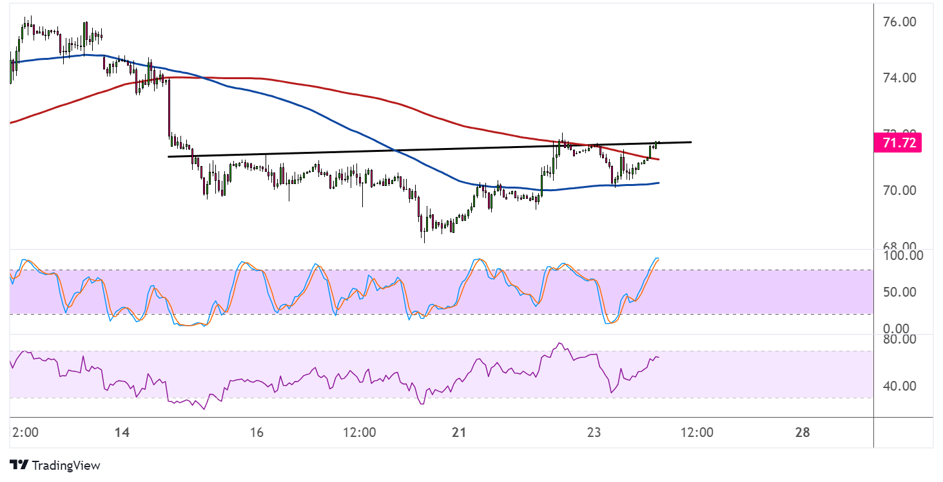Click the 80.00 RSI scale value

coord(900,339)
